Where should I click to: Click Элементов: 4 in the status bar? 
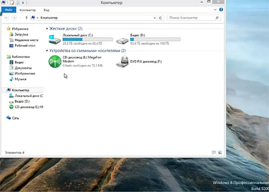pyautogui.click(x=15, y=153)
